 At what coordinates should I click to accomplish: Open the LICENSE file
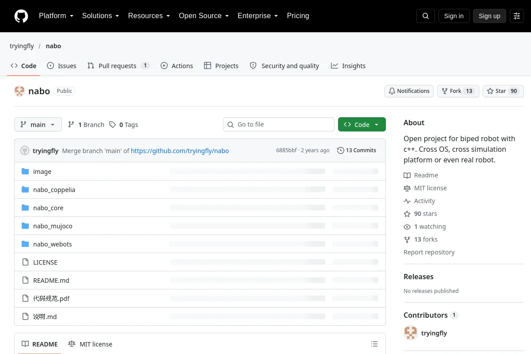(x=45, y=262)
